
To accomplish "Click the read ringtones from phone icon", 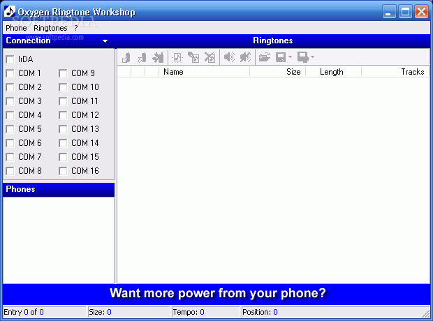I will pos(126,57).
